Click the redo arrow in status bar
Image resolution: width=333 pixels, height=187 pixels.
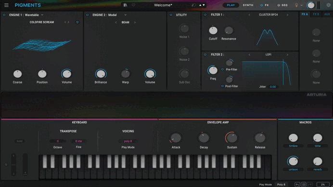click(310, 185)
